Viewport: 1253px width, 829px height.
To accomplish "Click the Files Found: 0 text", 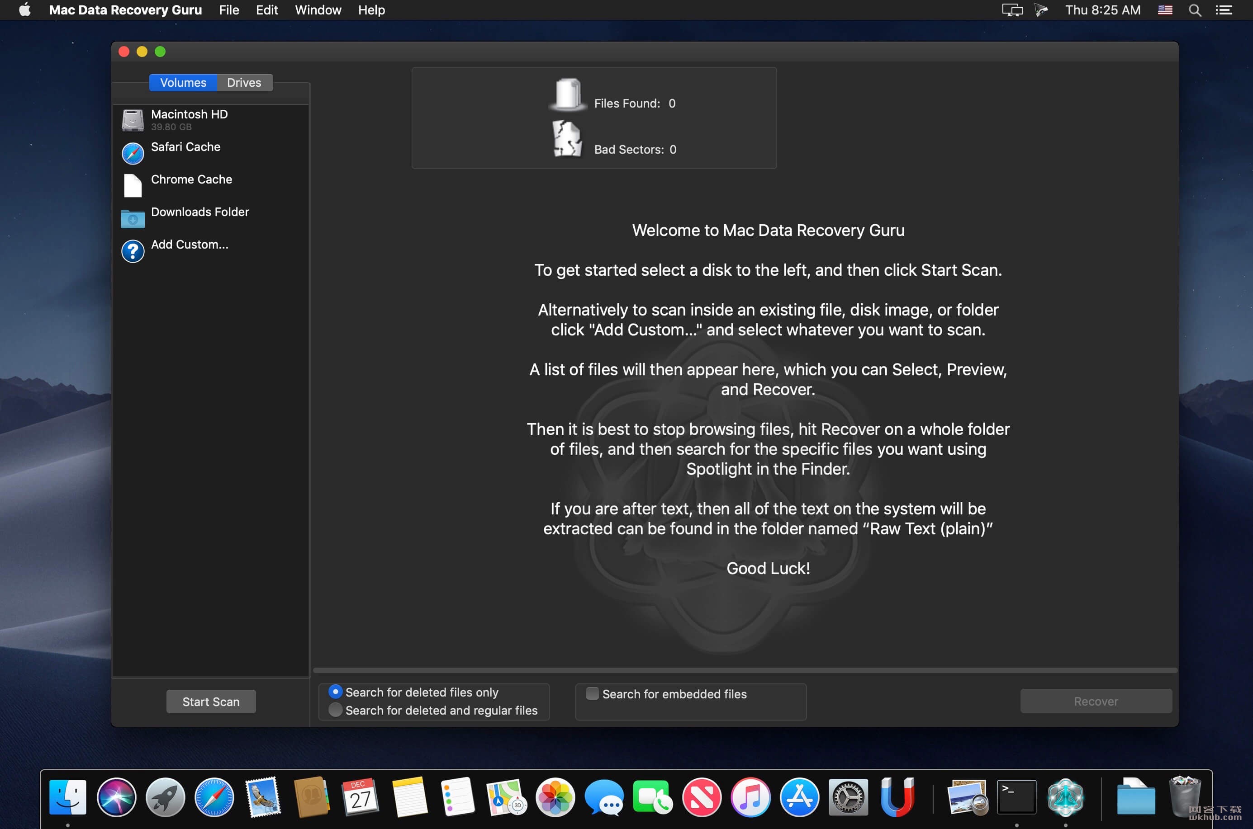I will [x=635, y=104].
